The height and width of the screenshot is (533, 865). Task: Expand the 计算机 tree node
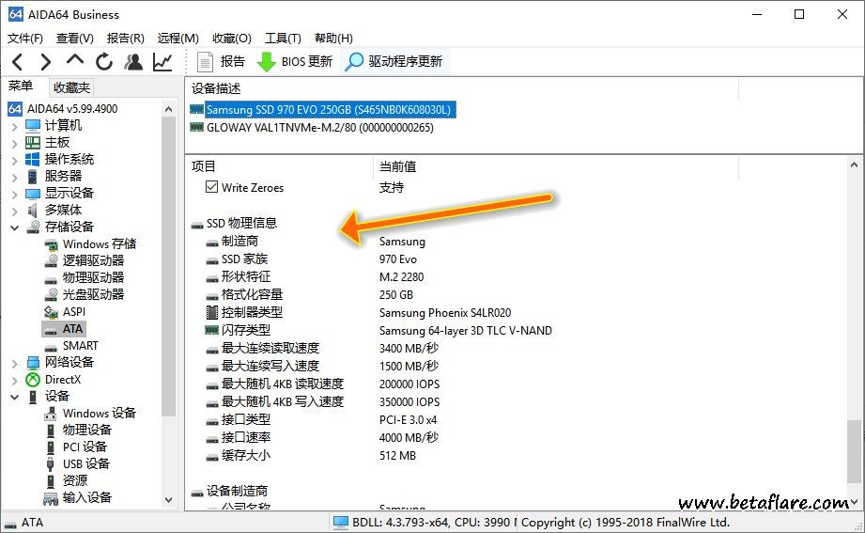[x=14, y=126]
